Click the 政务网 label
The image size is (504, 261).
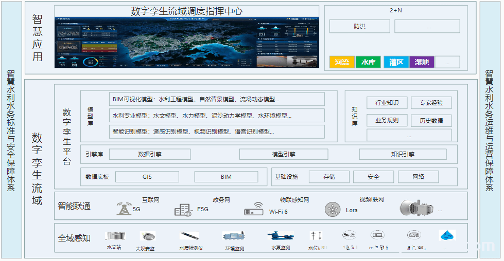221,200
